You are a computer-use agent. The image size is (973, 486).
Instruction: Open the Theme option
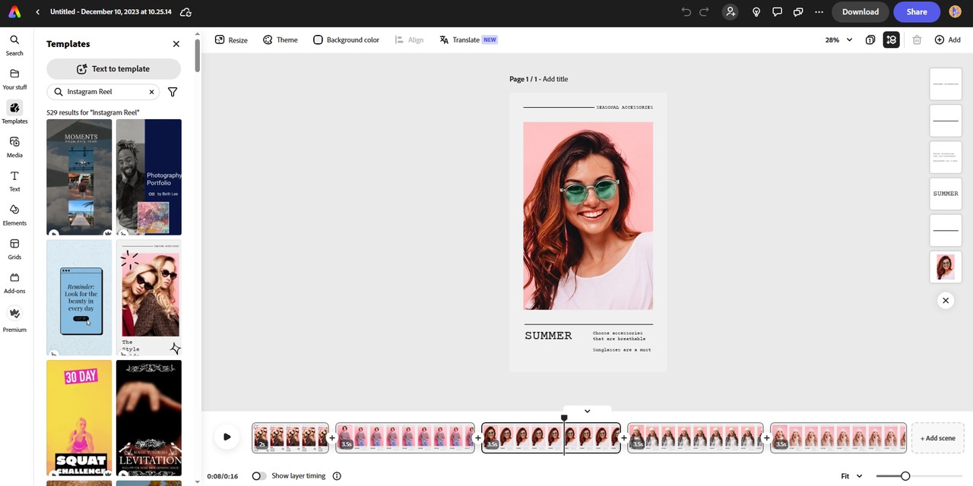tap(280, 39)
